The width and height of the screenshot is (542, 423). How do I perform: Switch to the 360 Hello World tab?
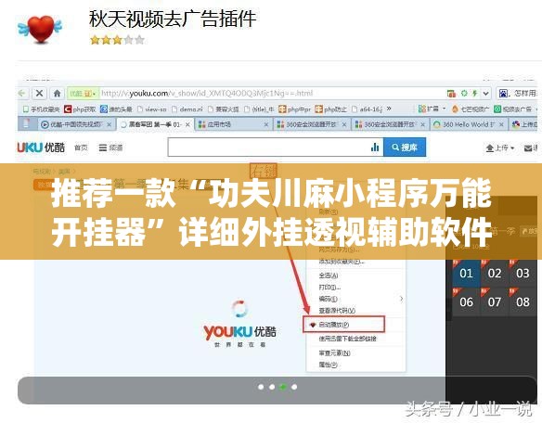tap(469, 124)
